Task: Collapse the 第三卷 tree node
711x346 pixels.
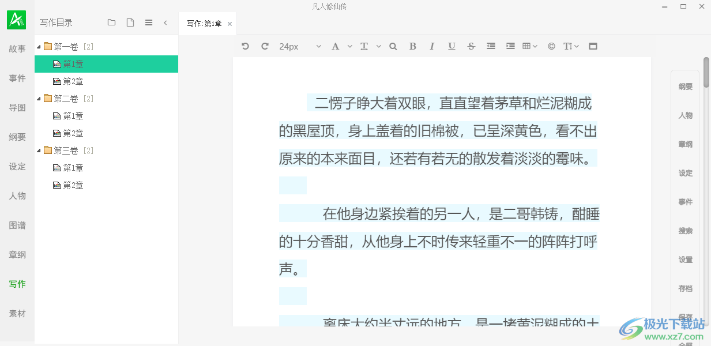Action: click(x=39, y=151)
